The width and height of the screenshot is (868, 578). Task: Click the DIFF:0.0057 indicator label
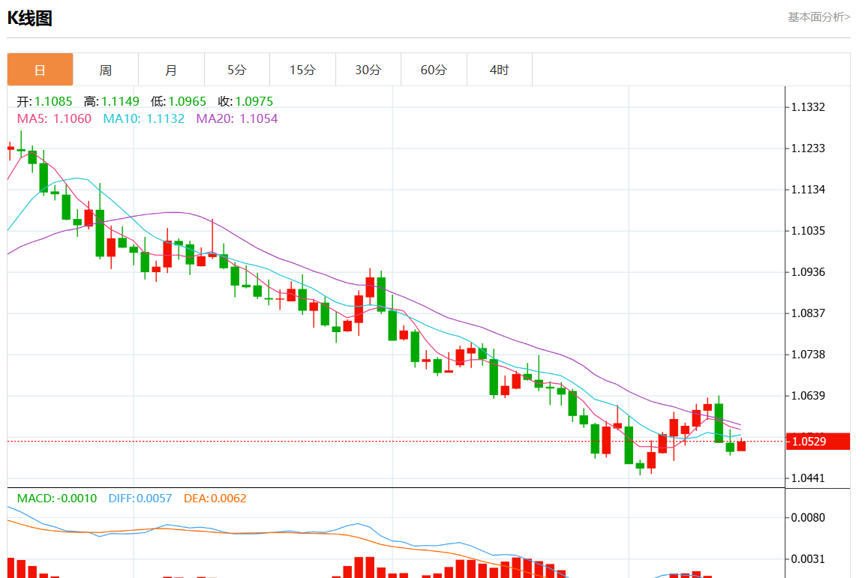(x=140, y=499)
